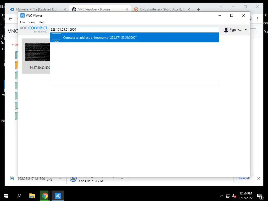The width and height of the screenshot is (268, 201).
Task: Open the Windows Start menu
Action: [x=6, y=196]
